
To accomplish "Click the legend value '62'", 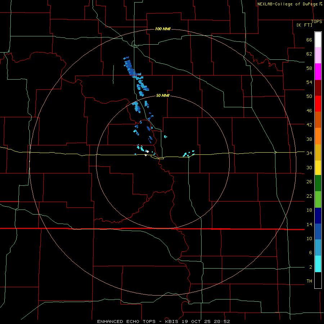I will tap(309, 54).
